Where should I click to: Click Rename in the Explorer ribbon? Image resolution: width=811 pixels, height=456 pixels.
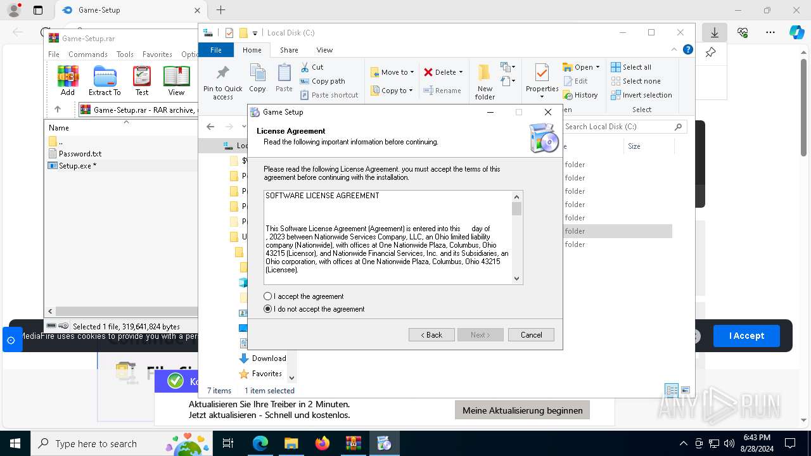(442, 91)
